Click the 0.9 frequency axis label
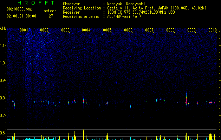Viewport: 221px width, 140px height. tap(3, 80)
